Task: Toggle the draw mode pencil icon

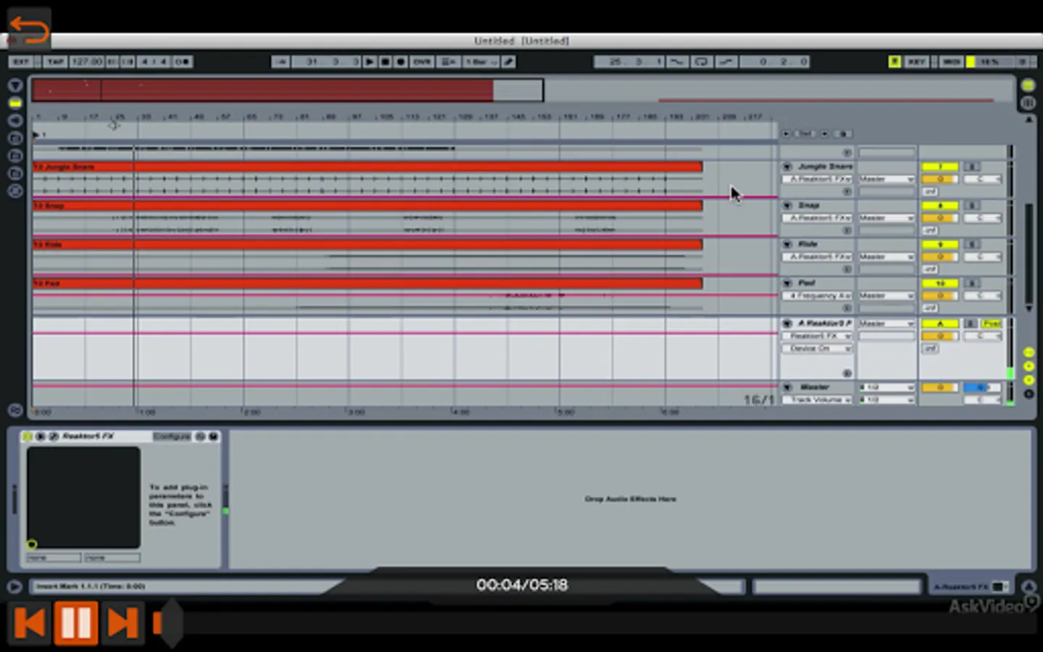Action: tap(509, 62)
